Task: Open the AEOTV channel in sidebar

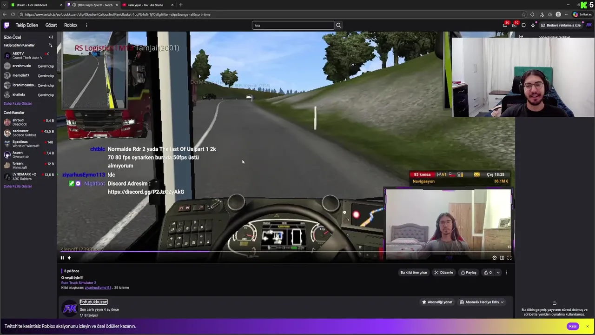Action: [x=28, y=55]
